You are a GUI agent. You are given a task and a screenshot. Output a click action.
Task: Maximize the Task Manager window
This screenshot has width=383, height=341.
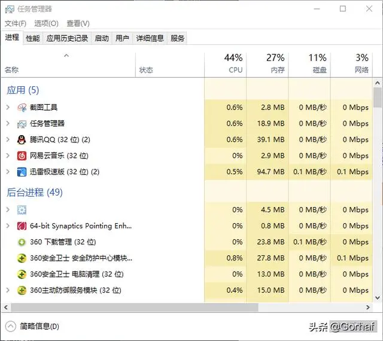343,9
